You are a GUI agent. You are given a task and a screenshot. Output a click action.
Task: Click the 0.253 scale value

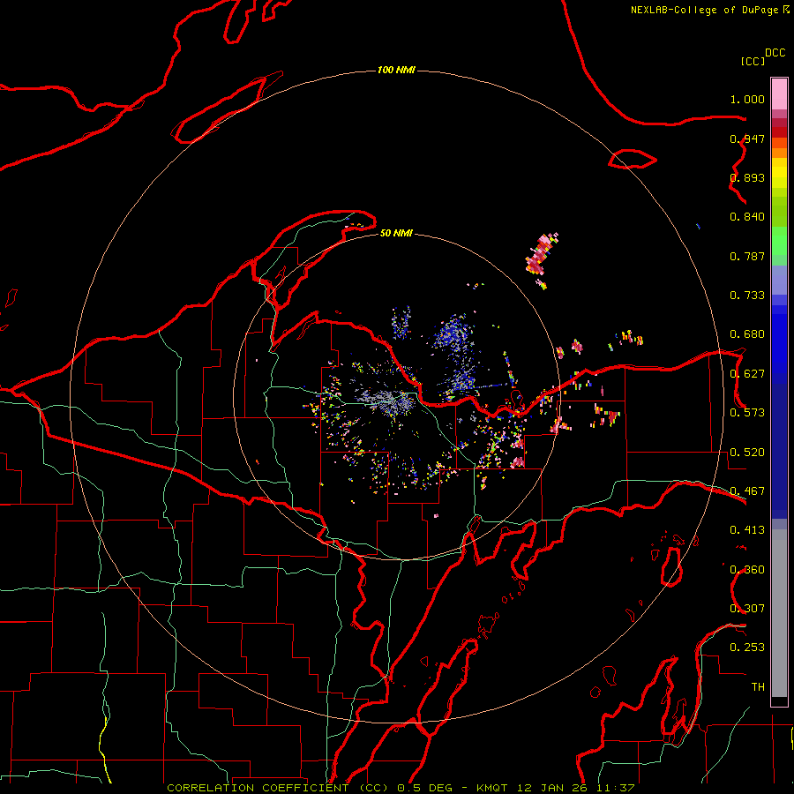(x=747, y=648)
